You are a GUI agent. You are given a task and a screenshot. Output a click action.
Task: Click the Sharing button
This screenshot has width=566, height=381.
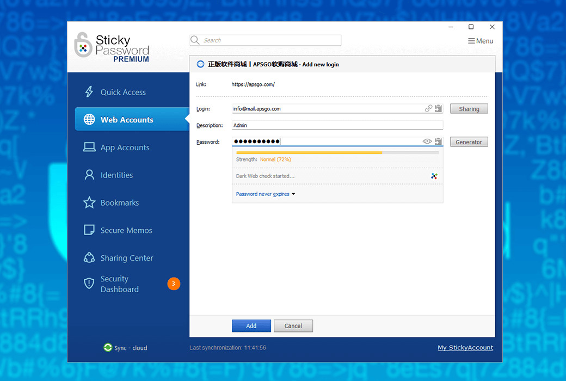(x=469, y=109)
